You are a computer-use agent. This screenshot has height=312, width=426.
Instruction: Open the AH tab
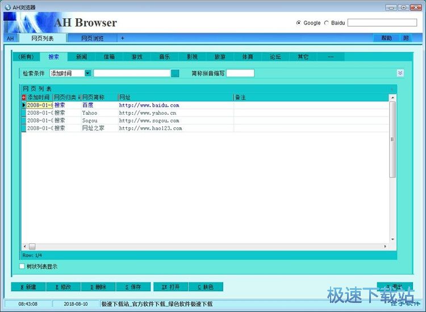click(x=10, y=38)
